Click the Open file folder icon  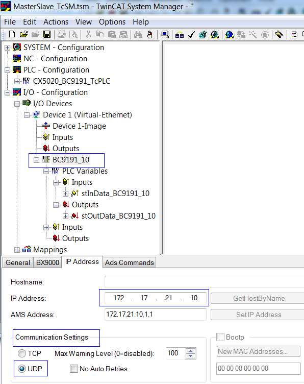coord(23,34)
